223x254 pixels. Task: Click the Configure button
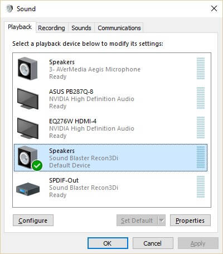[x=33, y=221]
